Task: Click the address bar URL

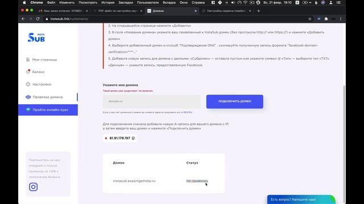Action: tap(69, 19)
